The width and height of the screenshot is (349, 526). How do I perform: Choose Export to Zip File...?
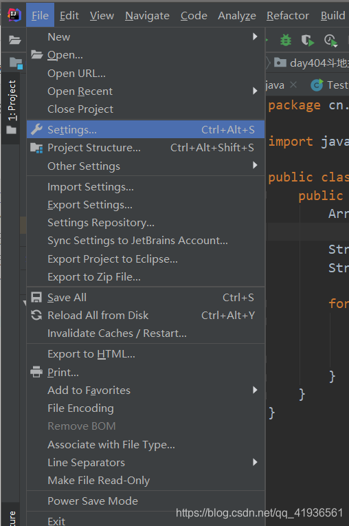pyautogui.click(x=146, y=277)
